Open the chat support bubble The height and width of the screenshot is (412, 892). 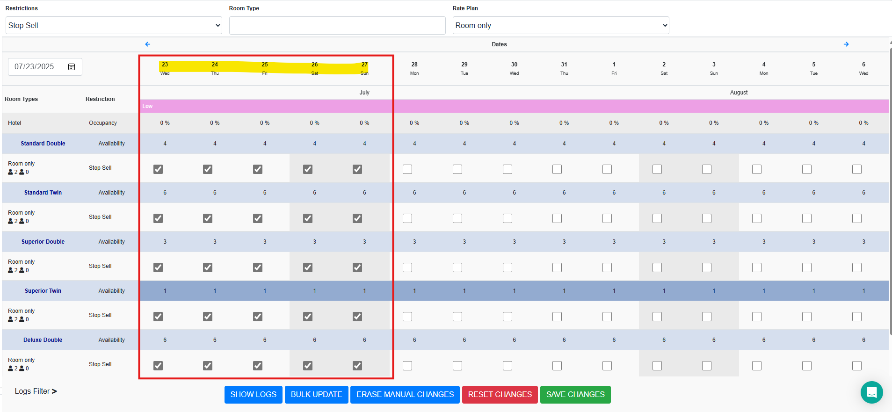click(871, 392)
